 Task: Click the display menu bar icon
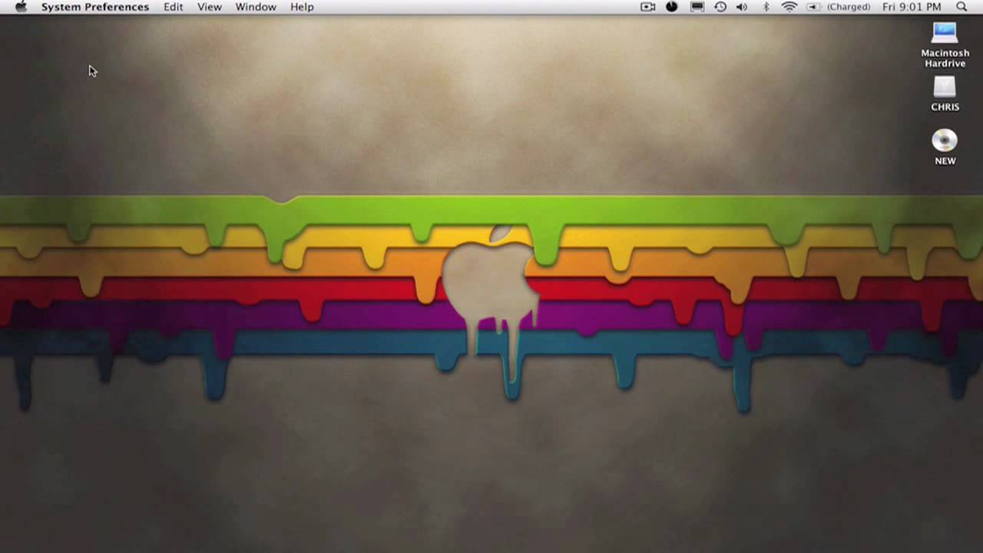[x=697, y=7]
